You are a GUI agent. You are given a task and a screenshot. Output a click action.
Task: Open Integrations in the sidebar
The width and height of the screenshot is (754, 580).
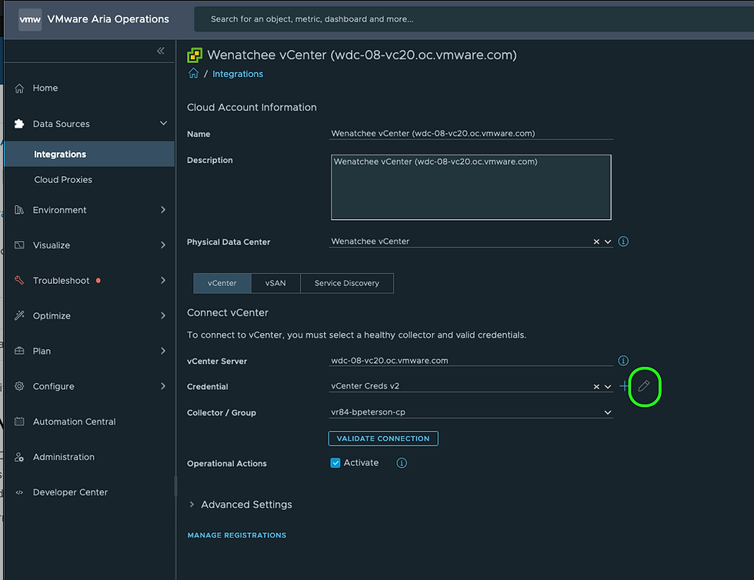89,154
